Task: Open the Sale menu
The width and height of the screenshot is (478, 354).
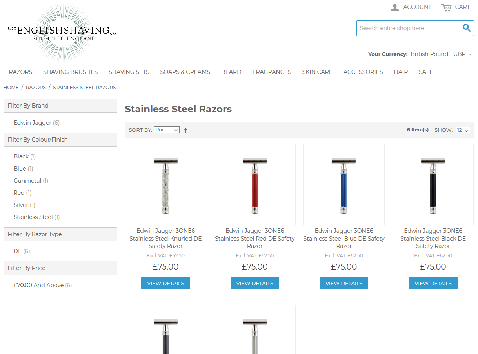Action: pos(426,72)
